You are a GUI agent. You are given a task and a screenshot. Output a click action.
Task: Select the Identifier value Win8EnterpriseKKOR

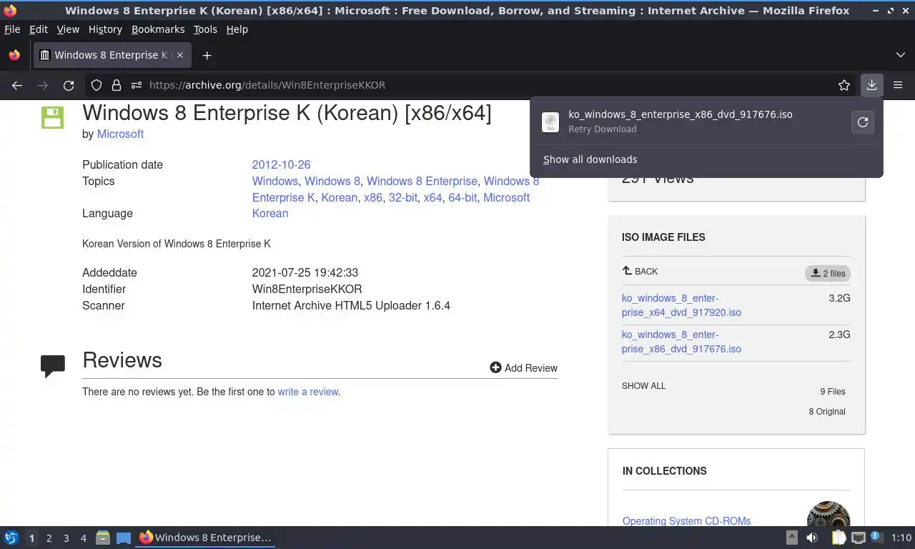pos(307,289)
